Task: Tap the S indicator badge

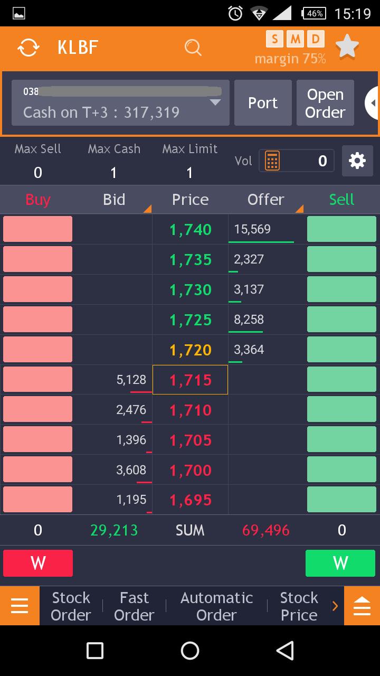Action: click(x=274, y=39)
